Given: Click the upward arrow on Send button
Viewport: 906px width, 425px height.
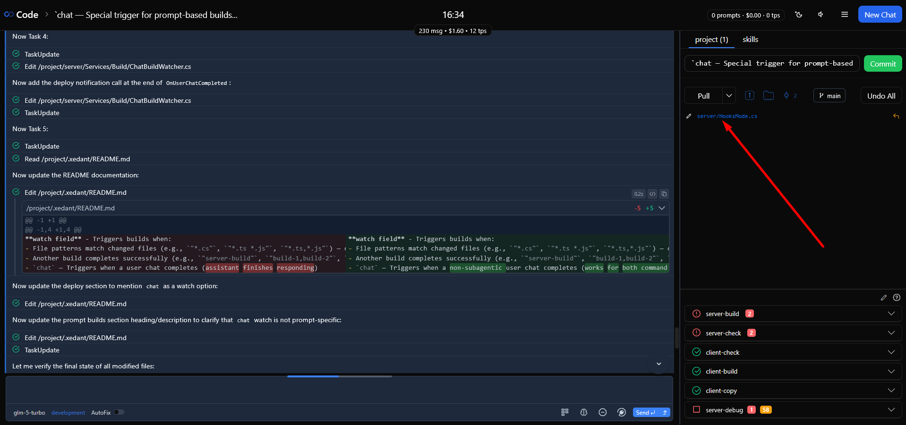Looking at the screenshot, I should click(x=665, y=412).
